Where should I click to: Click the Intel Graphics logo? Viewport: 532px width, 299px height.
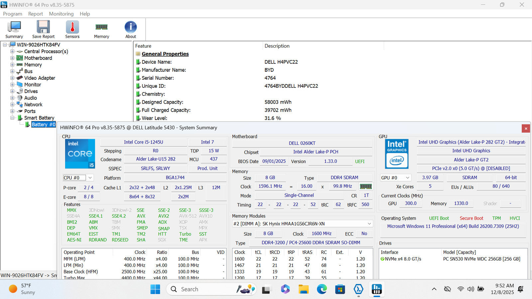[x=396, y=154]
